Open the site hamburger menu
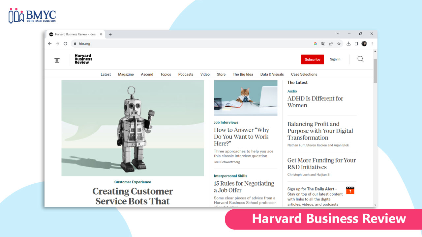Image resolution: width=422 pixels, height=237 pixels. (x=57, y=60)
